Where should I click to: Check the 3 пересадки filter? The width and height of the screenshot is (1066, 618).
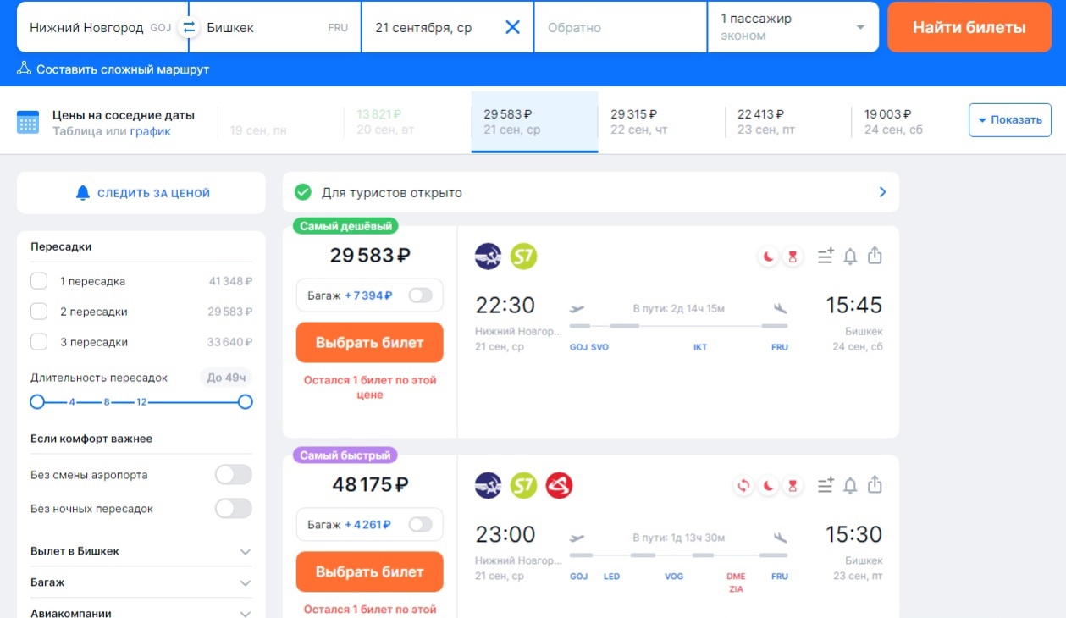39,342
